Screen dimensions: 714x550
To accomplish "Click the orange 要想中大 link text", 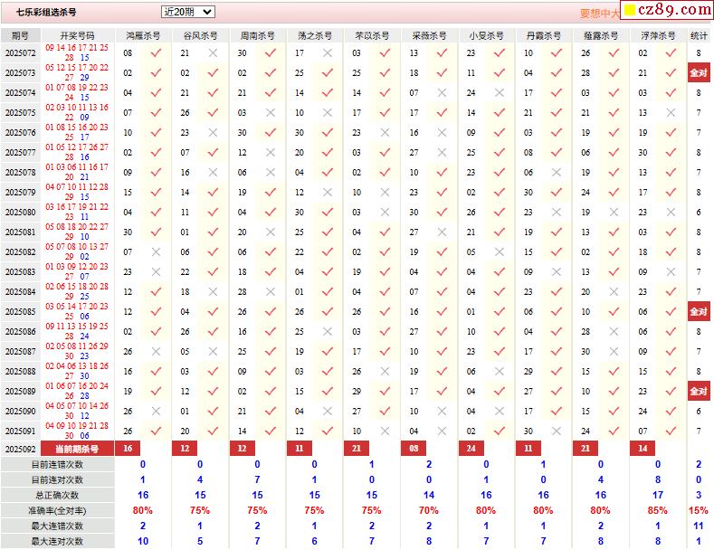I will pos(600,14).
